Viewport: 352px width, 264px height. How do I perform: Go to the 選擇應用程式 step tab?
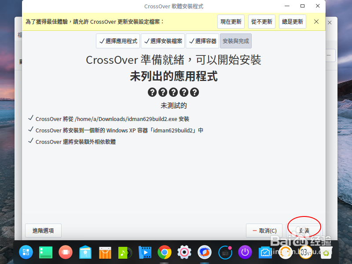click(118, 41)
